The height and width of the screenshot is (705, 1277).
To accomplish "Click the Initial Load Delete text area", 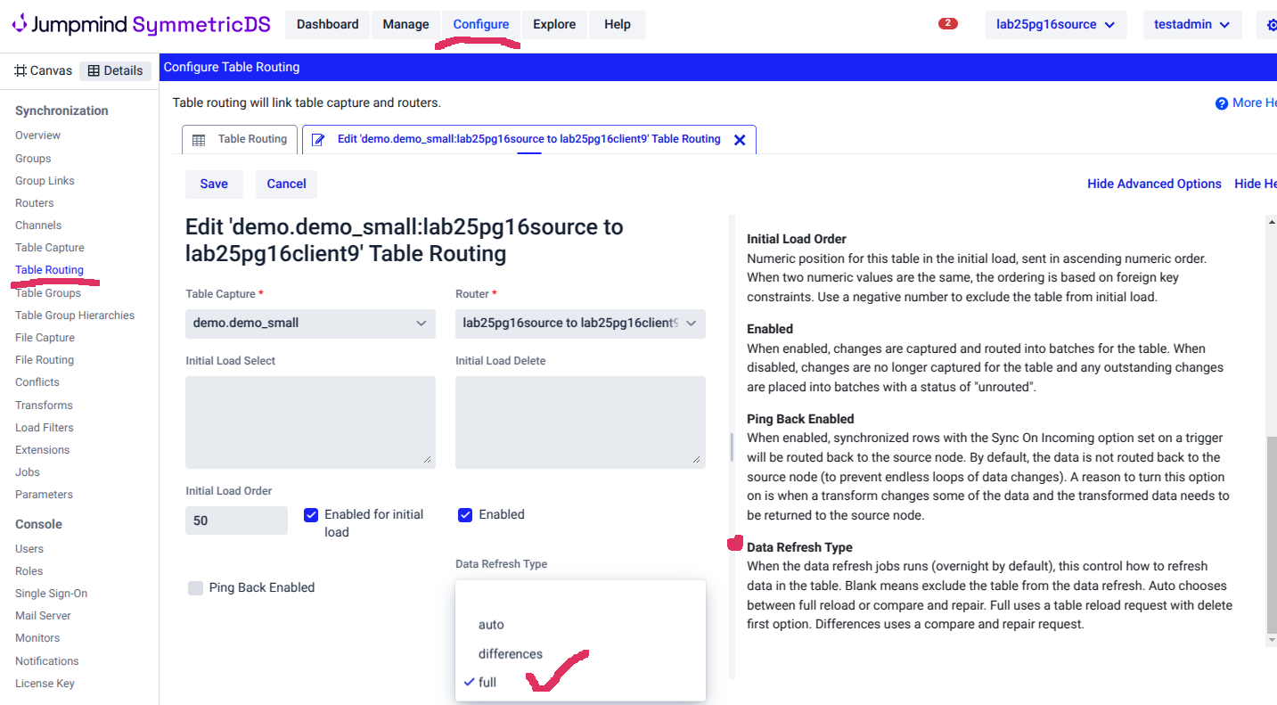I will coord(580,422).
